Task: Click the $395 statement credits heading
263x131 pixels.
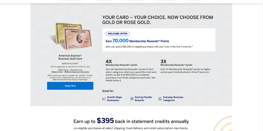Action: (131, 121)
